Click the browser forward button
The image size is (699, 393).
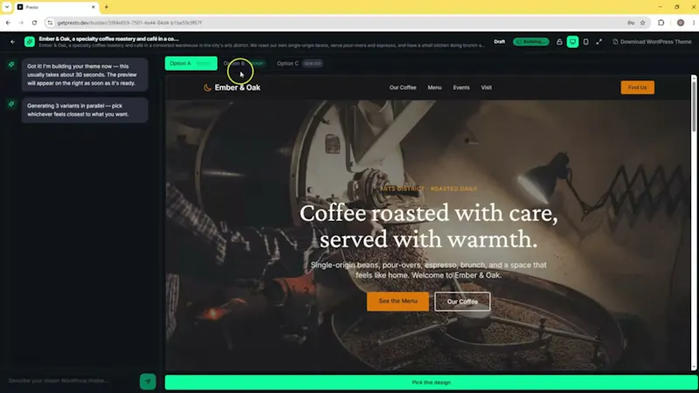[21, 23]
